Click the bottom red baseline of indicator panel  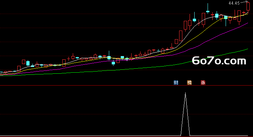point(126,137)
